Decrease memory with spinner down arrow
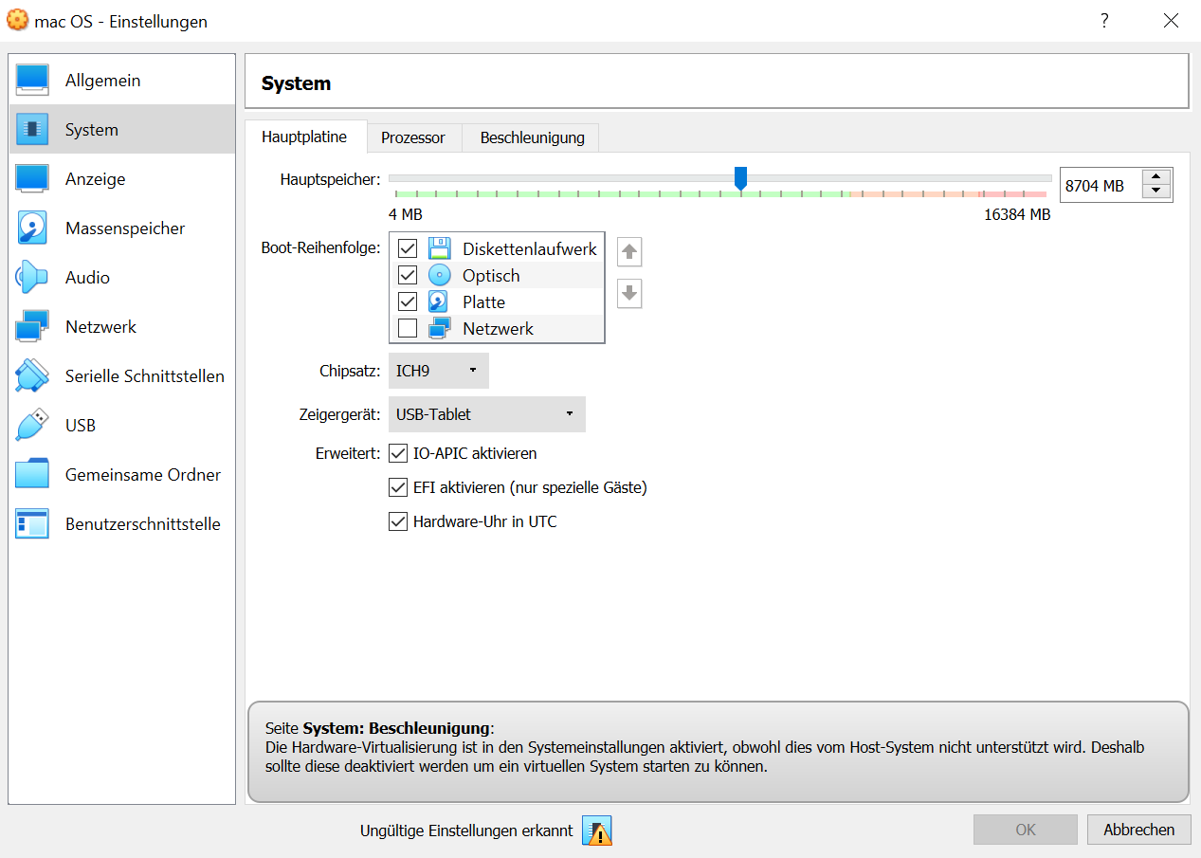 pyautogui.click(x=1156, y=192)
